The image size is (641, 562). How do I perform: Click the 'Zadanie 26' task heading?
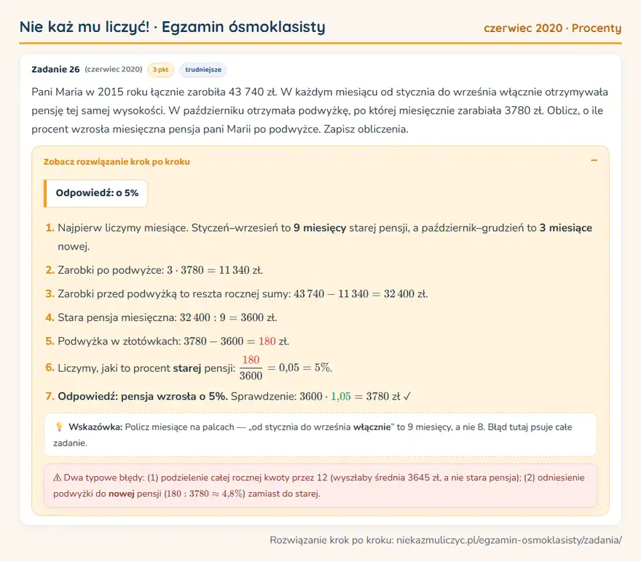coord(55,69)
